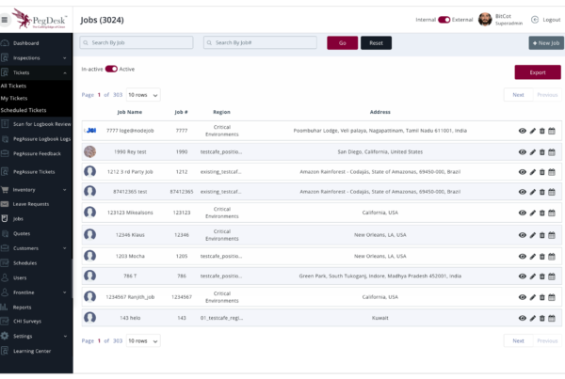Expand the Settings sidebar menu
Viewport: 565px width, 379px height.
[x=36, y=336]
